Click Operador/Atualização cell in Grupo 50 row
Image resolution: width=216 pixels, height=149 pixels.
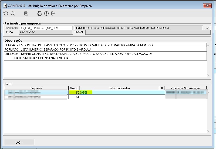[186, 93]
